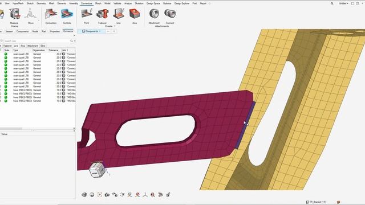365x205 pixels.
Task: Close the connector browser panel
Action: [74, 35]
